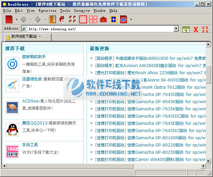
Task: Switch to the 软件E线下载站 tab
Action: point(27,37)
